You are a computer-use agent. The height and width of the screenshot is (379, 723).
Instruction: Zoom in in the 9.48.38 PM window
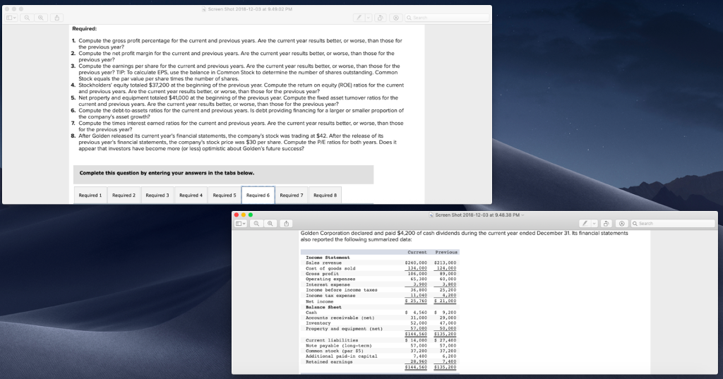(x=270, y=223)
